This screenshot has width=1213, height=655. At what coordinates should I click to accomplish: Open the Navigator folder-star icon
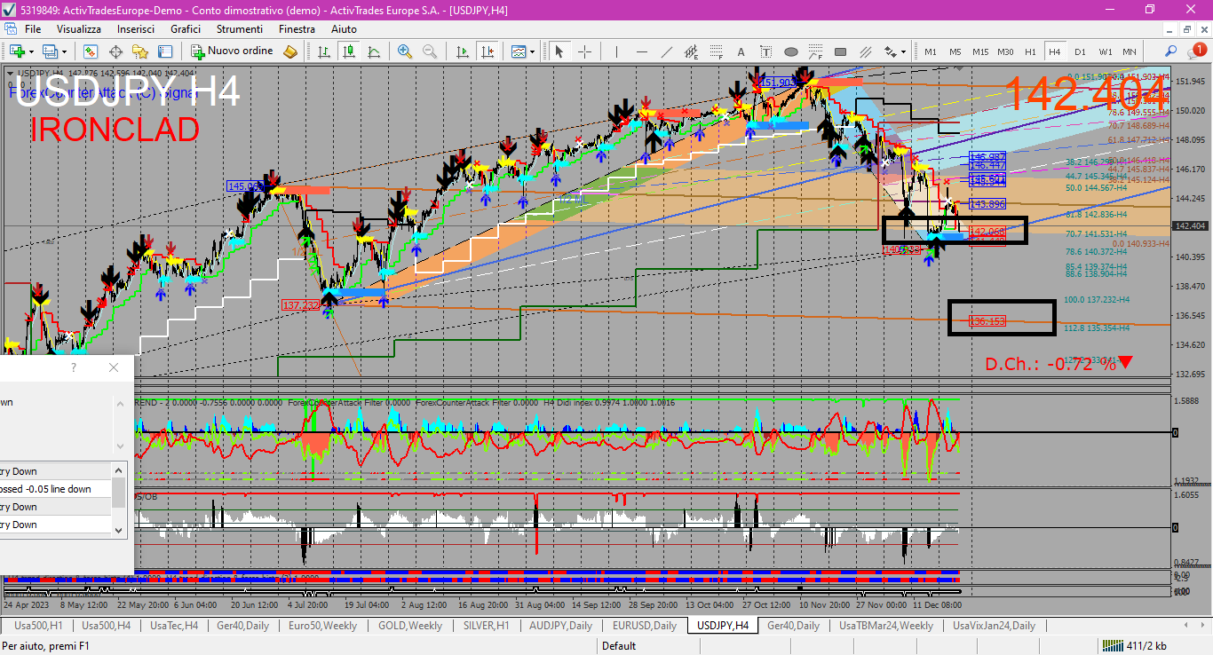pyautogui.click(x=140, y=51)
